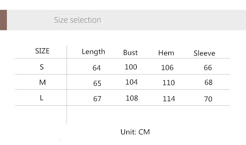Click Hem value 106 for size S

pos(167,68)
